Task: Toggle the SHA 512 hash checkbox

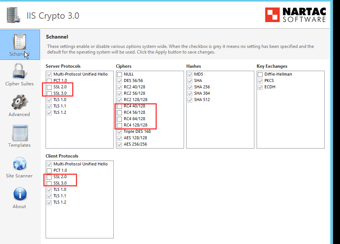Action: (190, 100)
